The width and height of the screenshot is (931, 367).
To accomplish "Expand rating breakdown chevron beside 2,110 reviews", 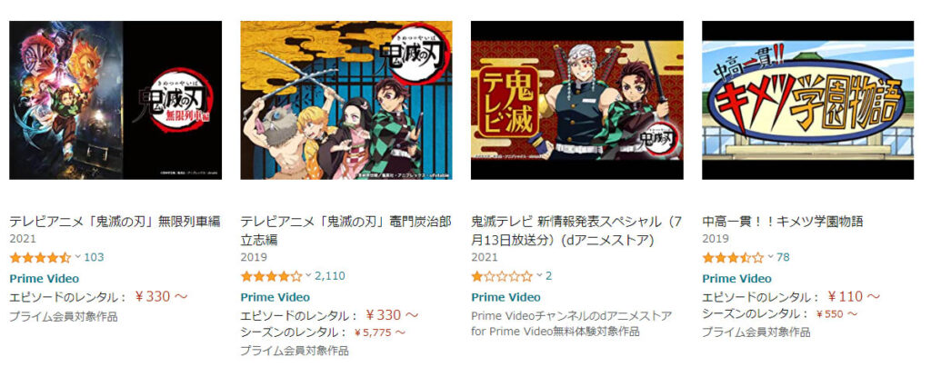I will click(x=308, y=275).
